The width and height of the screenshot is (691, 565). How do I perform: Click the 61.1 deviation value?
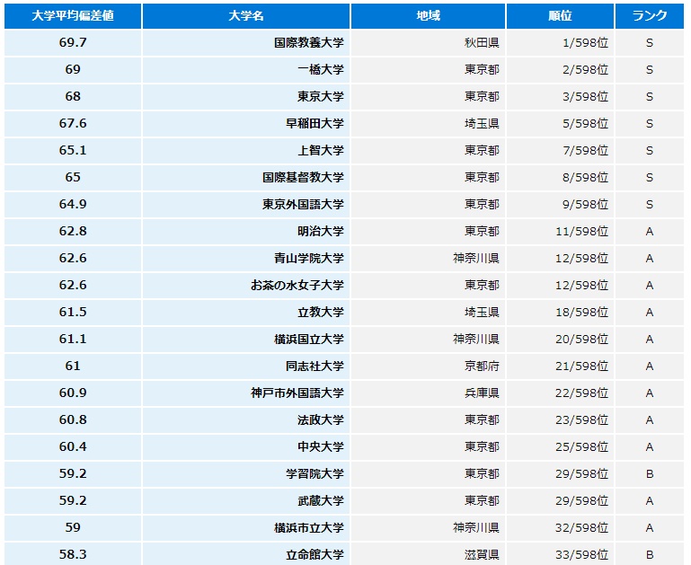point(73,339)
